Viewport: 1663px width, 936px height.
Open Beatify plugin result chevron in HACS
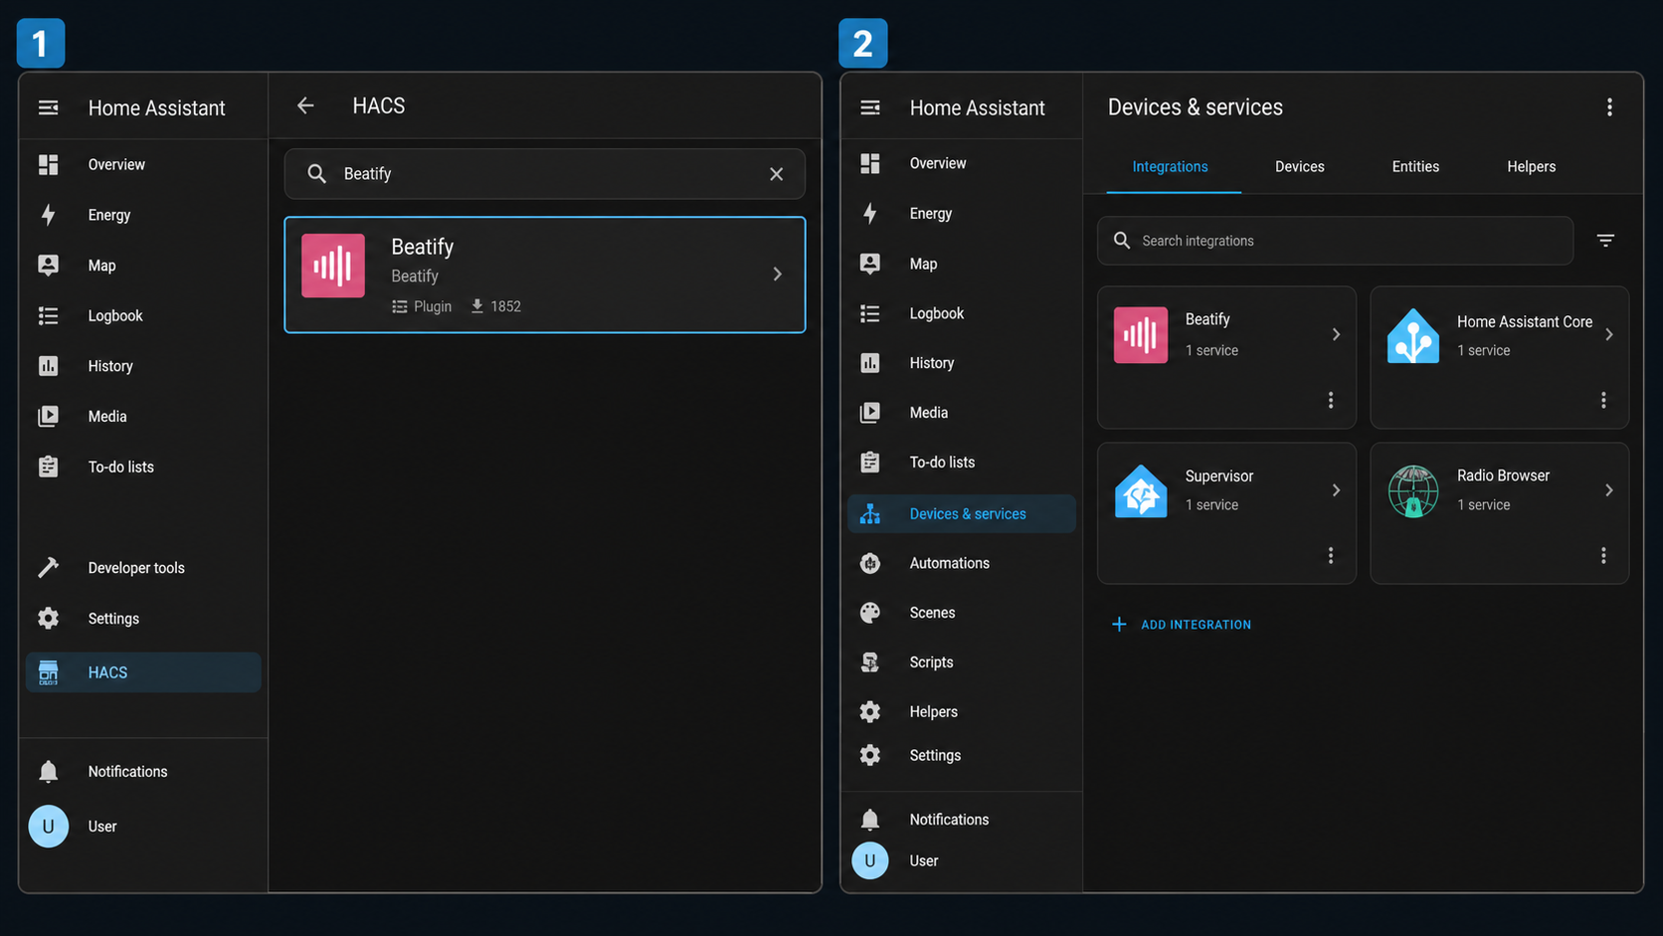pos(778,274)
